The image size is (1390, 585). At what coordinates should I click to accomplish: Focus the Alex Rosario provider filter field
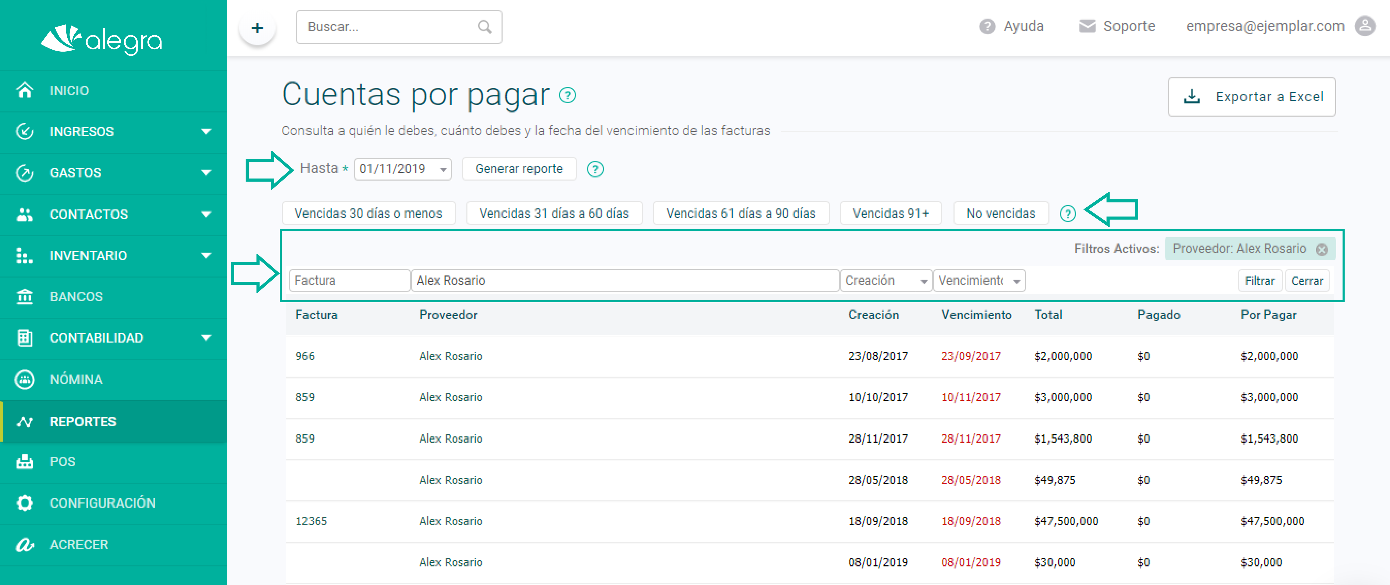tap(625, 281)
